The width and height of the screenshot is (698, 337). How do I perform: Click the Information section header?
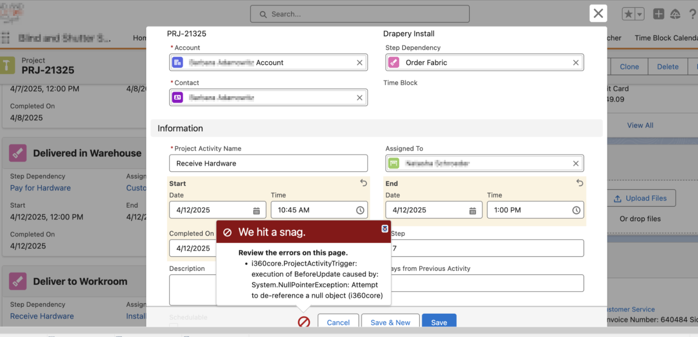[x=376, y=128]
